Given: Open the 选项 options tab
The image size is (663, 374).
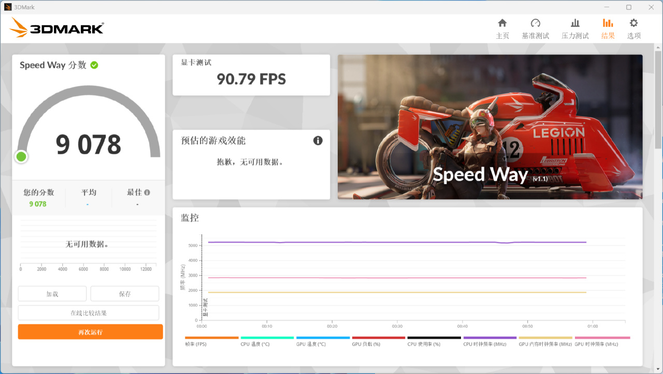Looking at the screenshot, I should pos(634,29).
